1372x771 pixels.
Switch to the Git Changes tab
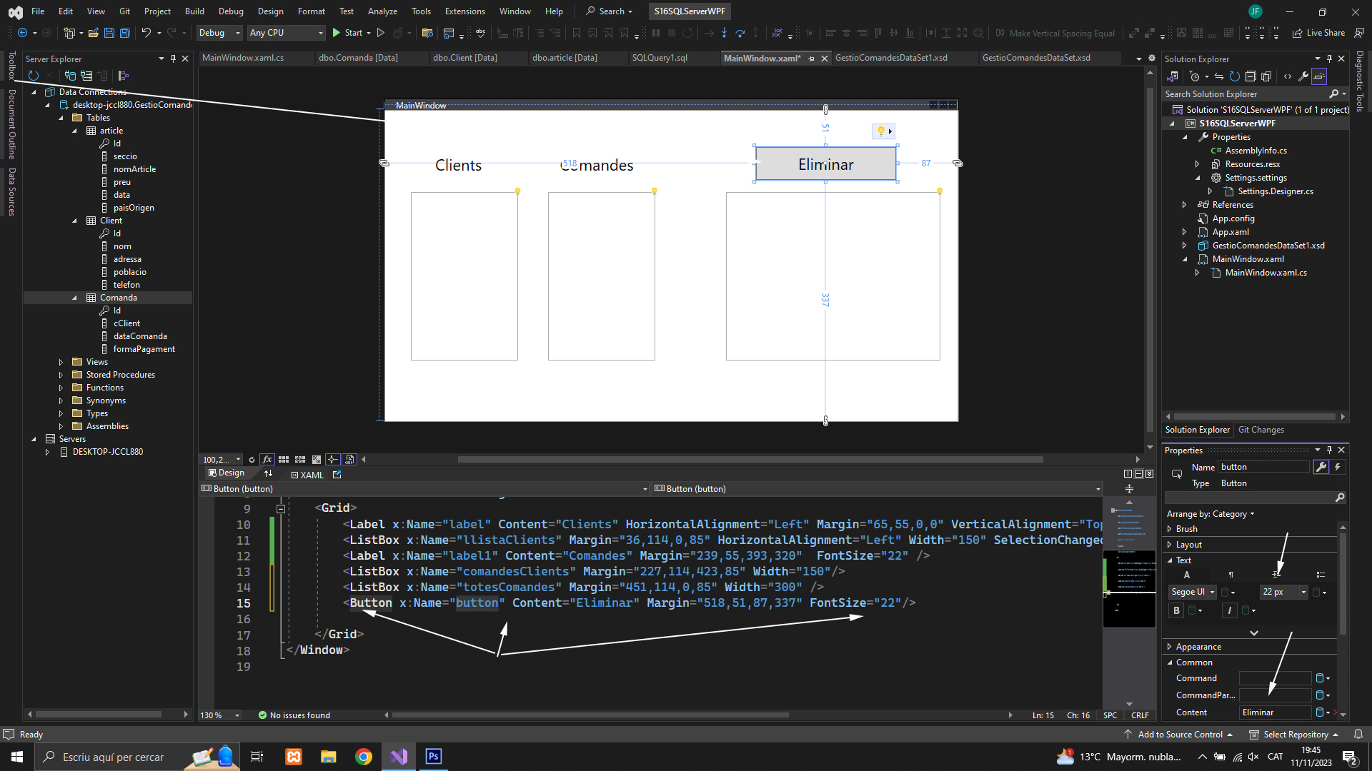coord(1261,430)
